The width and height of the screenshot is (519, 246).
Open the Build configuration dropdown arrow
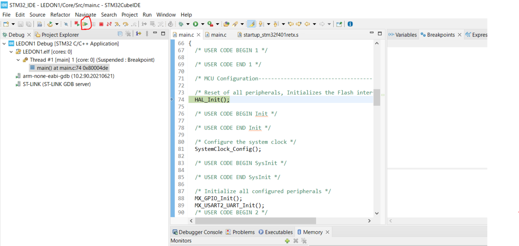[57, 24]
